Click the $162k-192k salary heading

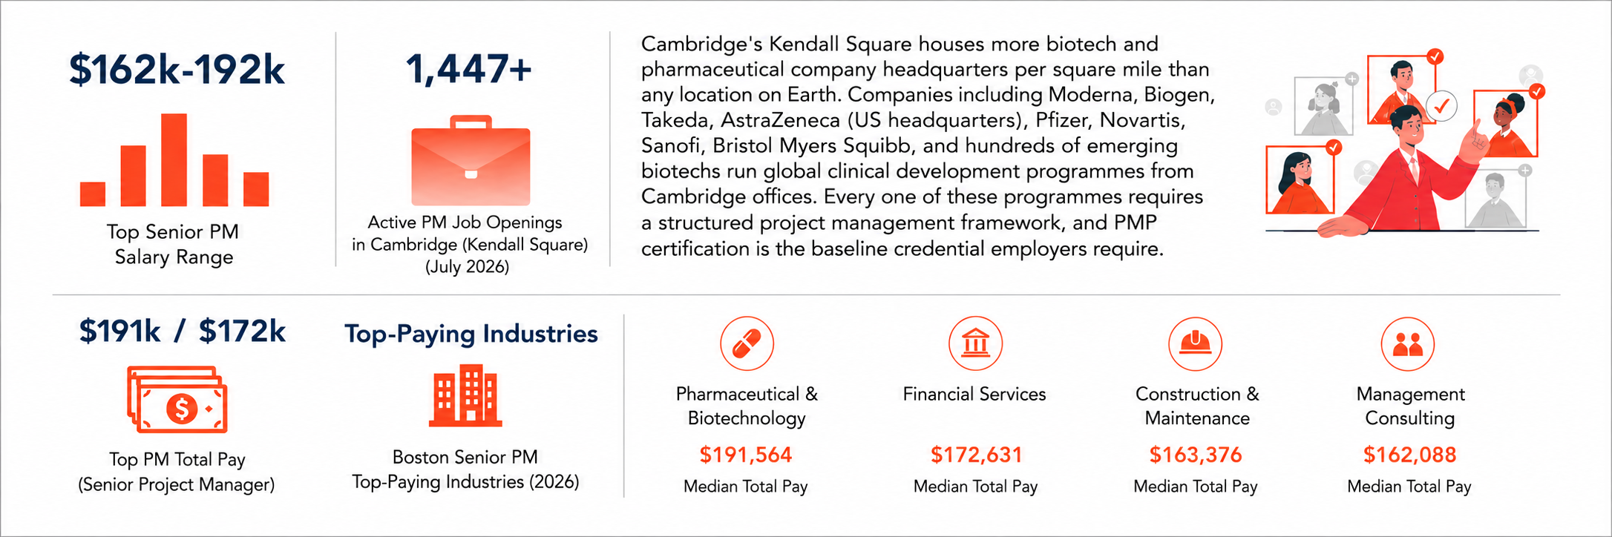(x=177, y=70)
